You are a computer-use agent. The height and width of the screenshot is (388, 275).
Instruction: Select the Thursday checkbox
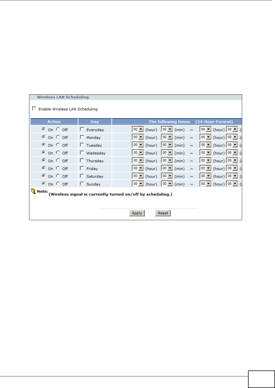pos(82,160)
